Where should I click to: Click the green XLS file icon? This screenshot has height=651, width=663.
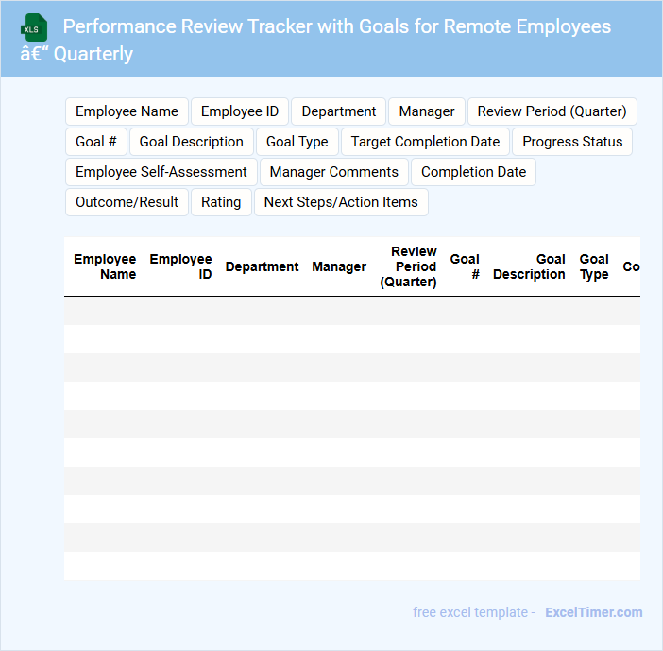click(x=35, y=27)
